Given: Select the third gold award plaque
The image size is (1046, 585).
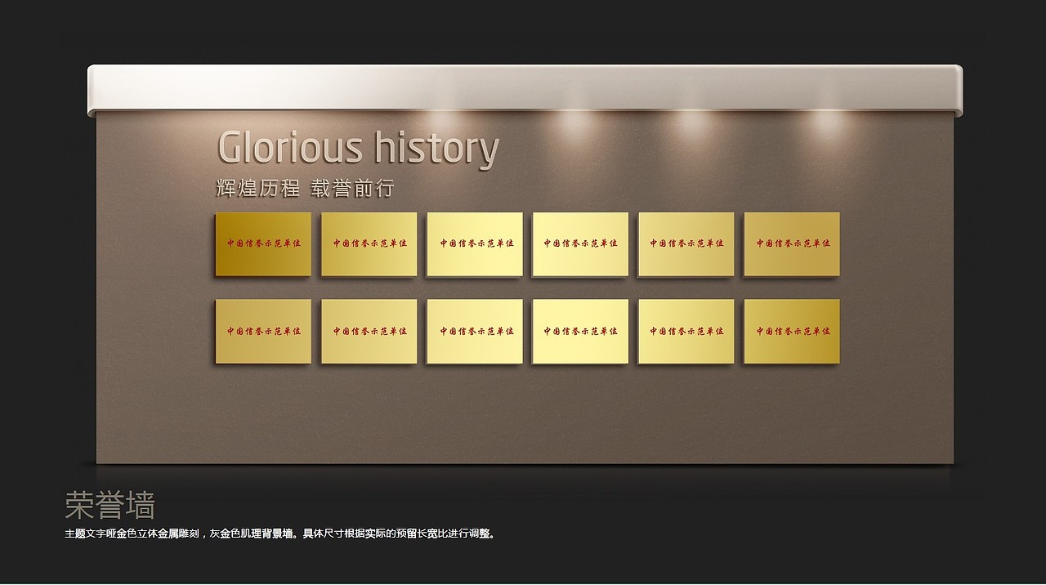Looking at the screenshot, I should point(474,243).
